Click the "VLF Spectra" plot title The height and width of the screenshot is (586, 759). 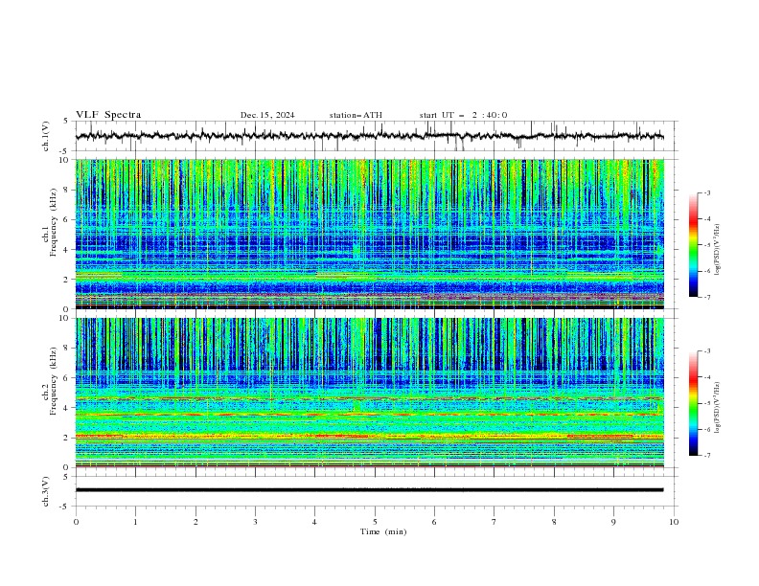pos(108,115)
